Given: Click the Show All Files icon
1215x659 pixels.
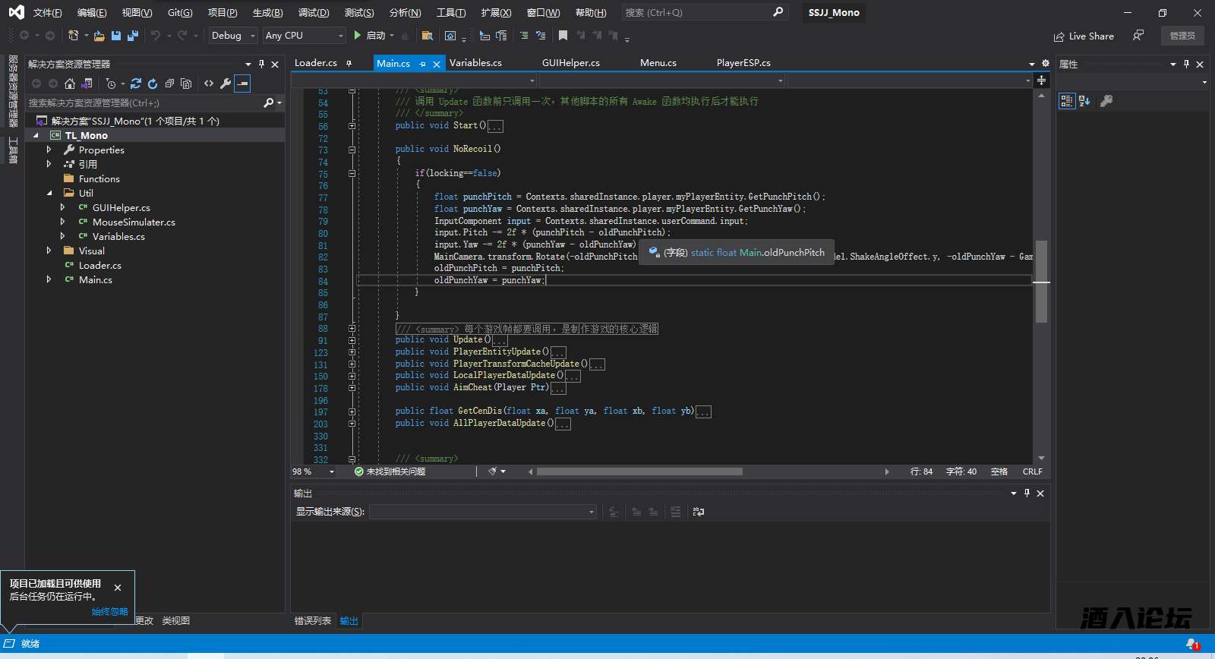Looking at the screenshot, I should coord(186,84).
